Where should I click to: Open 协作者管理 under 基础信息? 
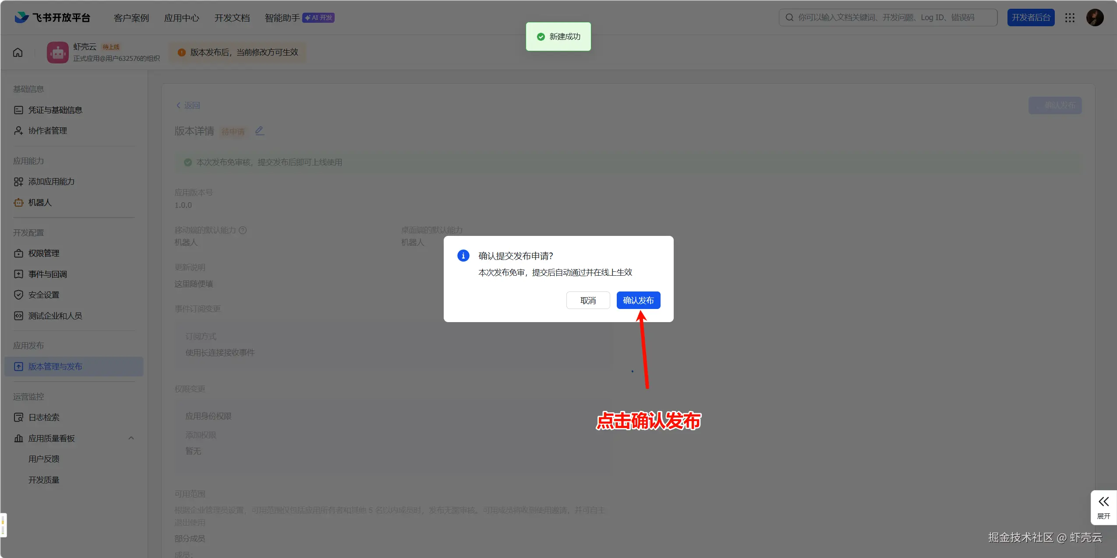[x=47, y=130]
